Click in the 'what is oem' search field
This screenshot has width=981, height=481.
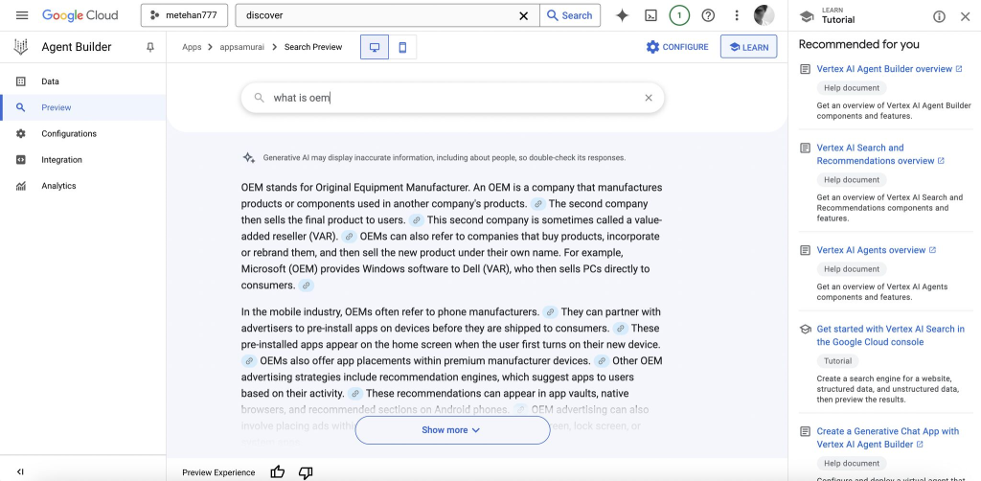pos(450,98)
